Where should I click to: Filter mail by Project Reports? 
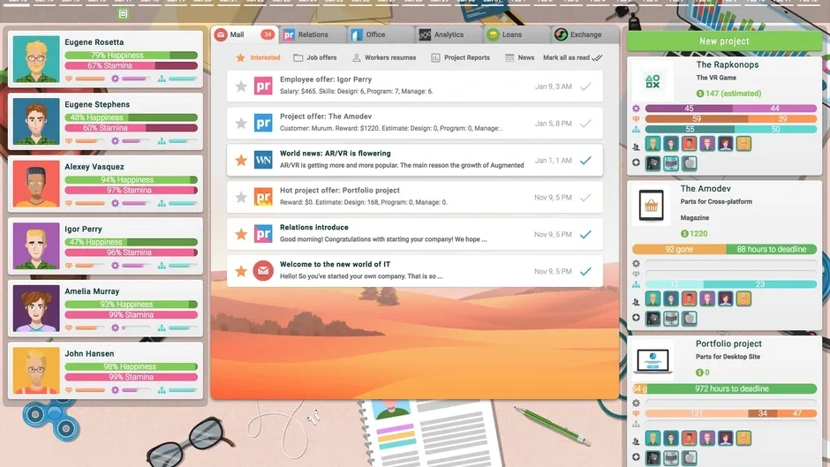pos(461,57)
